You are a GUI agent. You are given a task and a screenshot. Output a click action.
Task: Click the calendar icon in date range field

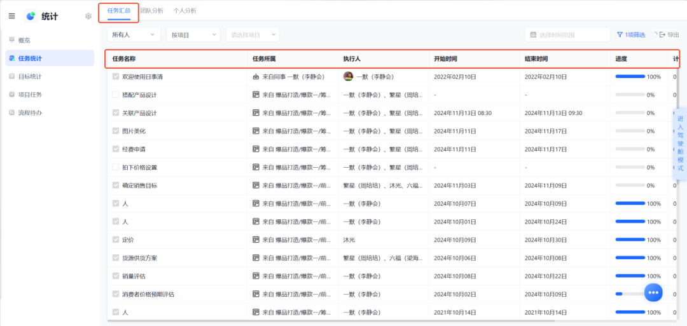[x=533, y=34]
